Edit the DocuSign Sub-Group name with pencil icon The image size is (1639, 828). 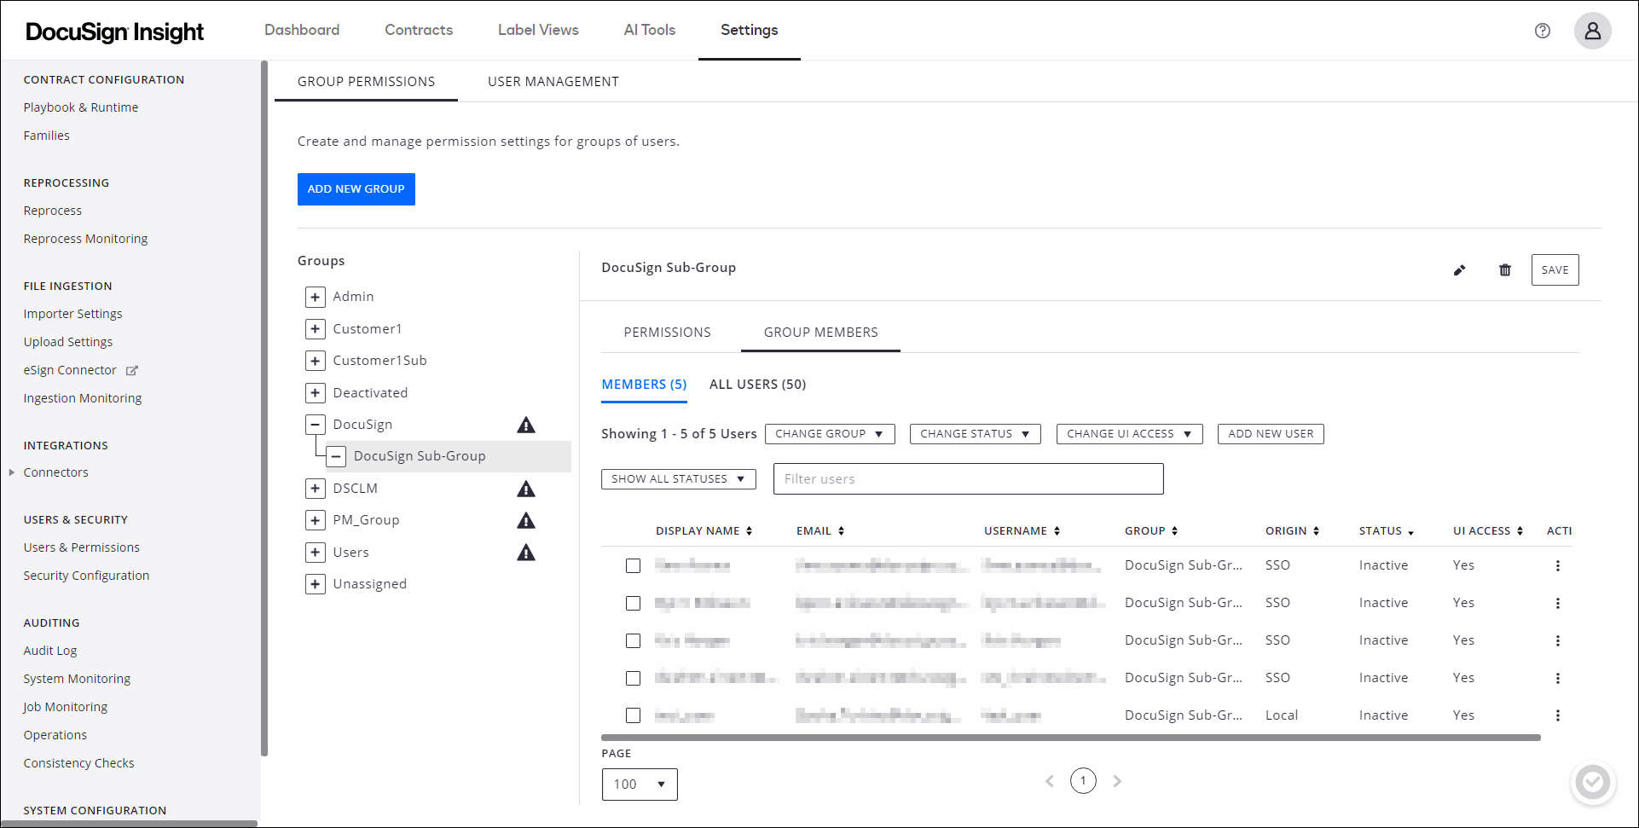pyautogui.click(x=1459, y=270)
